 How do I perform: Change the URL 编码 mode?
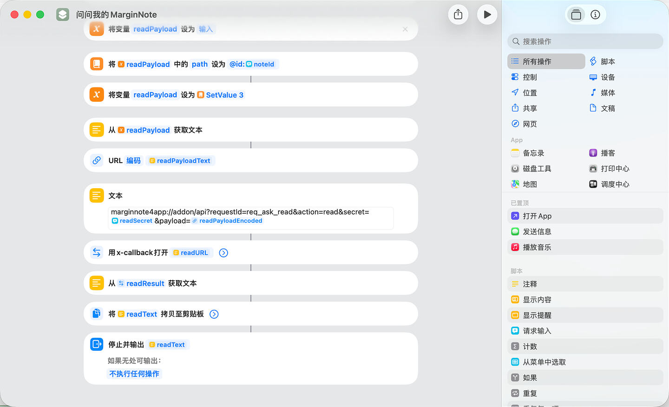pos(133,161)
